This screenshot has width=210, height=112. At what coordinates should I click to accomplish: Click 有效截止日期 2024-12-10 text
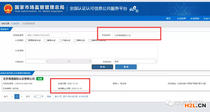pyautogui.click(x=70, y=88)
